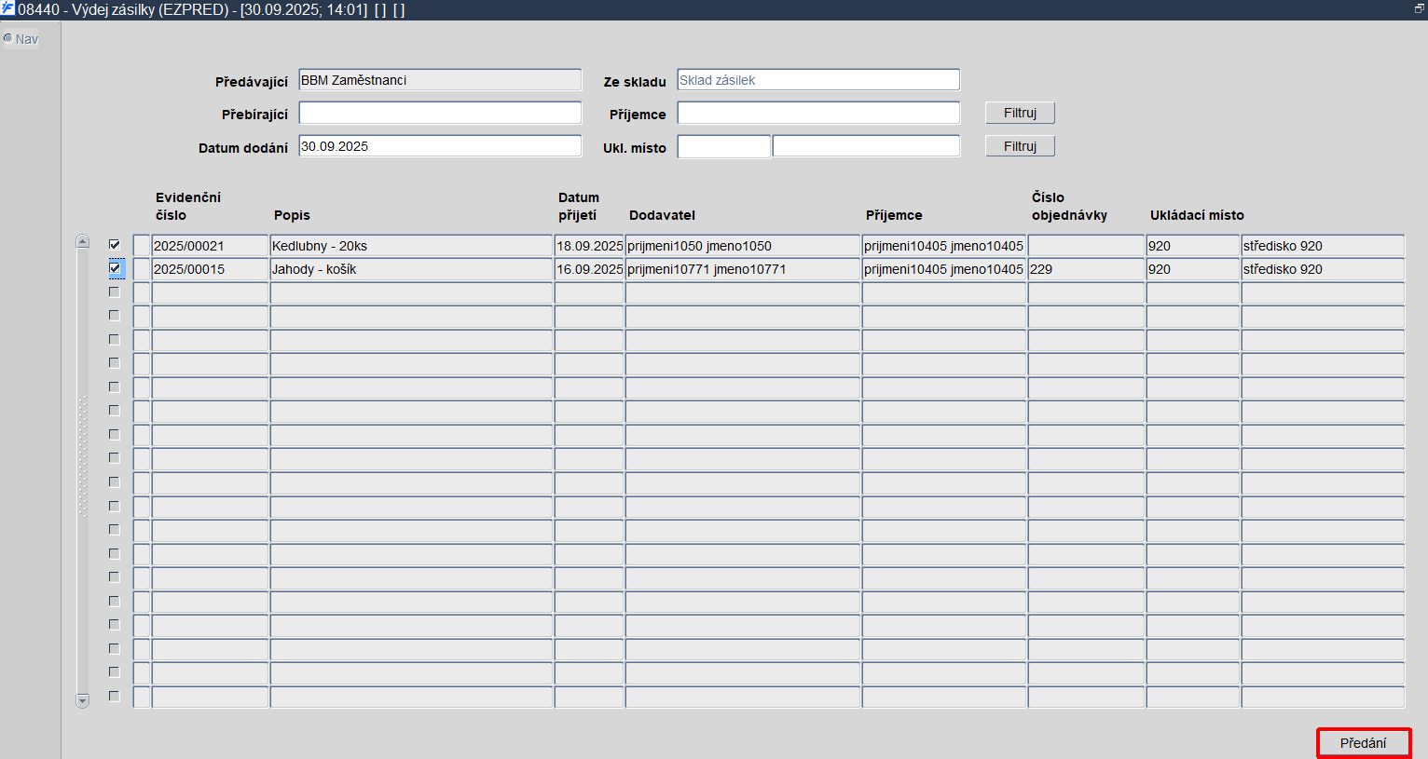Click the 920 code cell in the Kedlubny row
The width and height of the screenshot is (1428, 759).
(x=1193, y=246)
